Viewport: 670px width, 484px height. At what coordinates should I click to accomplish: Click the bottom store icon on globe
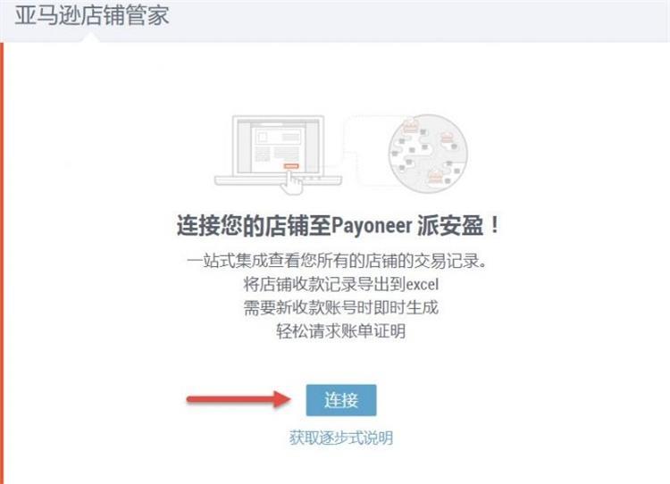434,175
